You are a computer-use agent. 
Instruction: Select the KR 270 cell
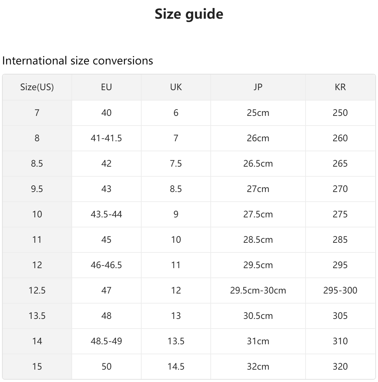340,189
